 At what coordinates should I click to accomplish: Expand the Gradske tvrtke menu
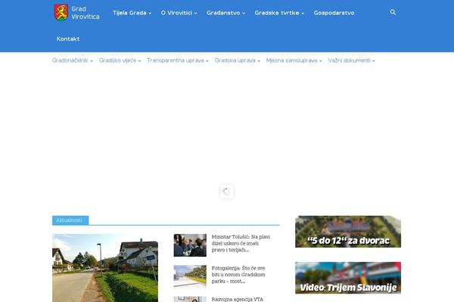pos(279,13)
